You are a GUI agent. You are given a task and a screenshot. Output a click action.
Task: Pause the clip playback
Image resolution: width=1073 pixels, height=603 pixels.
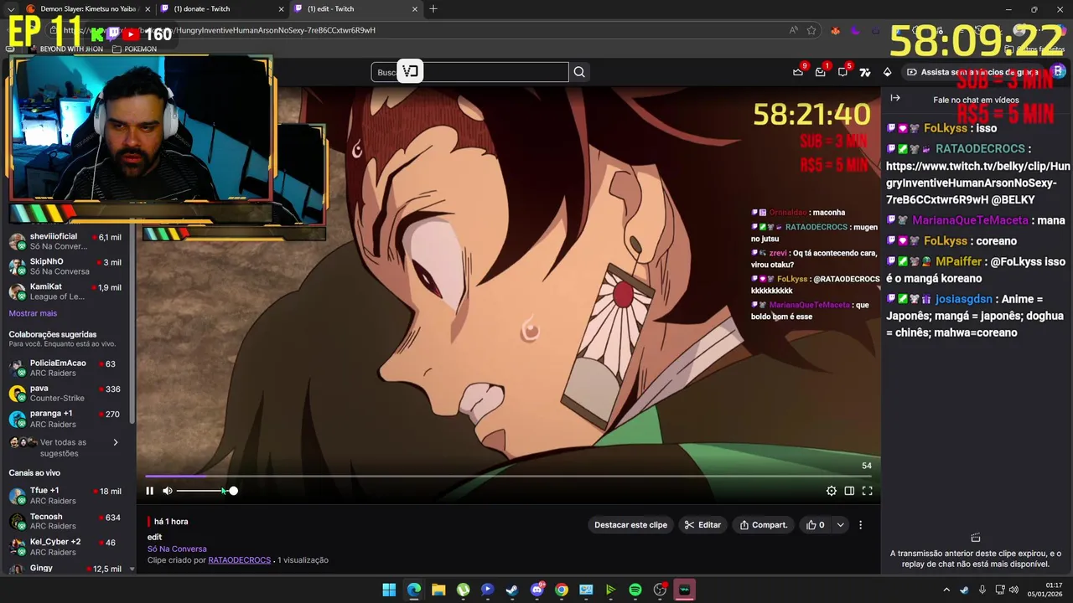tap(150, 491)
